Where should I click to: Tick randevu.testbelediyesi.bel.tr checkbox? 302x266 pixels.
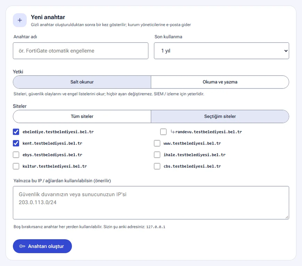pos(163,132)
